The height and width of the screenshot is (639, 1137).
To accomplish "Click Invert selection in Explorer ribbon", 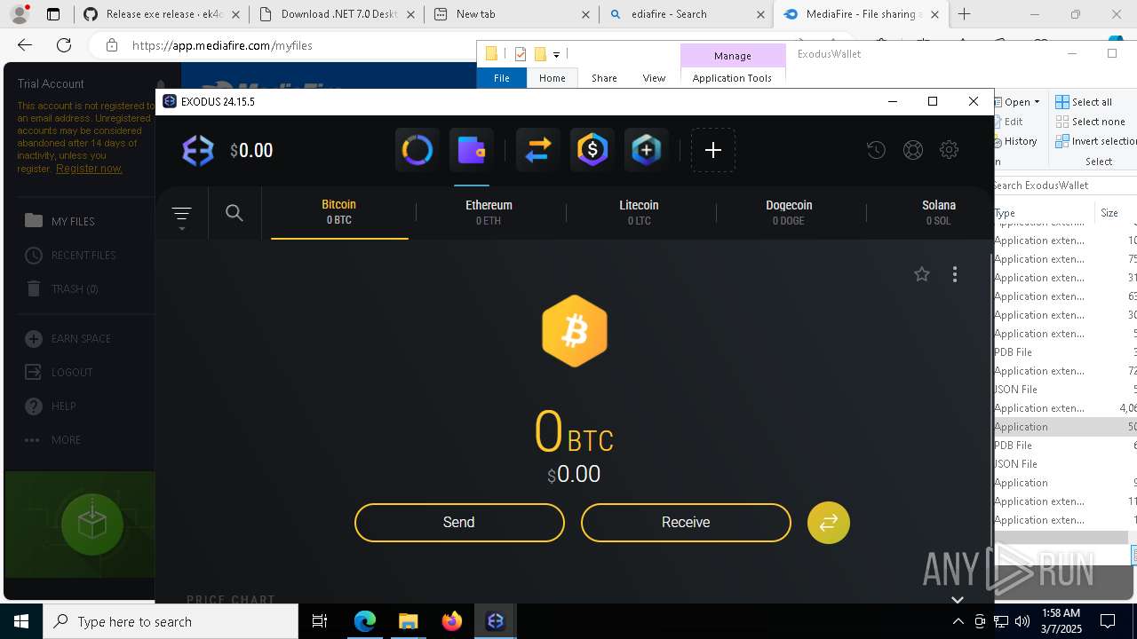I will [x=1096, y=141].
